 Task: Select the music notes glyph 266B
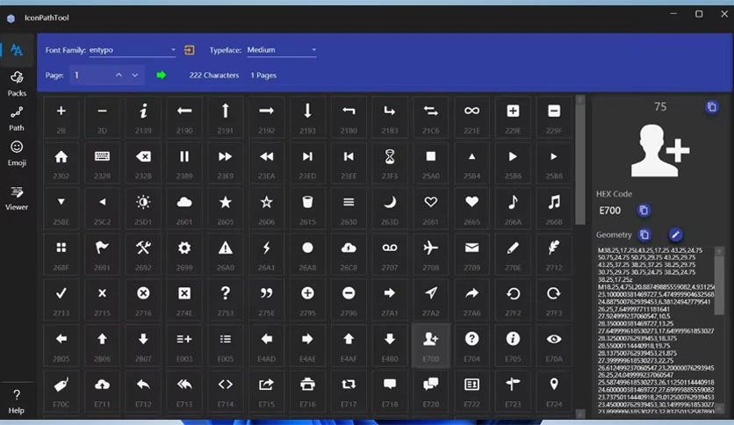pyautogui.click(x=554, y=208)
